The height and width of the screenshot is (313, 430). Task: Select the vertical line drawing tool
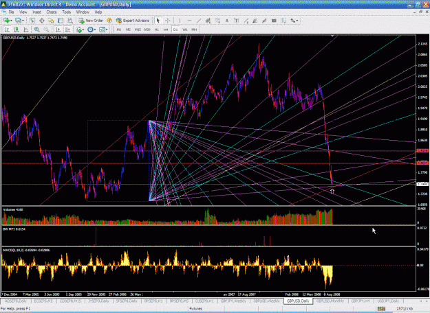180,21
